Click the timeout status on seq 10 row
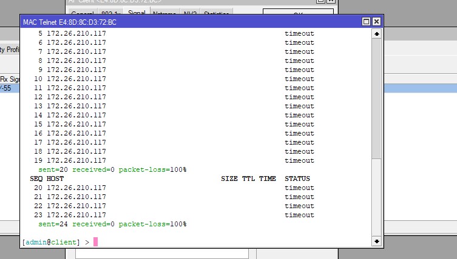The image size is (457, 259). click(x=299, y=79)
